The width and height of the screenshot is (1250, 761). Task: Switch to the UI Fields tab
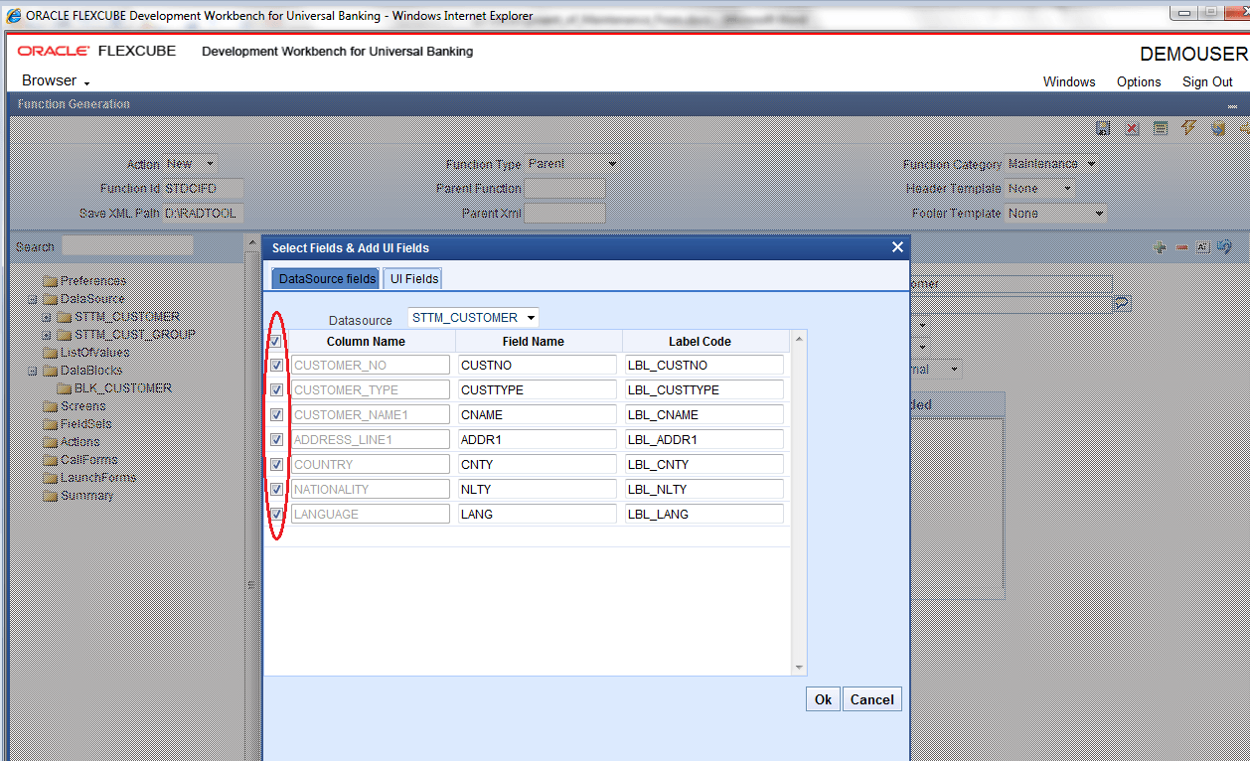[x=413, y=279]
